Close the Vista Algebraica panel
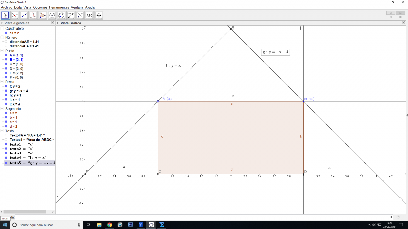Image resolution: width=408 pixels, height=229 pixels. (53, 23)
